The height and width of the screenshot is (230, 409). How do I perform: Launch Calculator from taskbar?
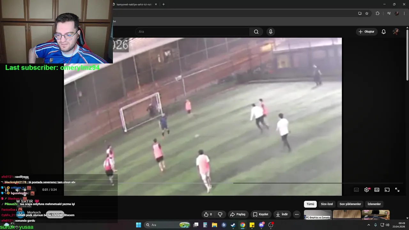point(205,225)
